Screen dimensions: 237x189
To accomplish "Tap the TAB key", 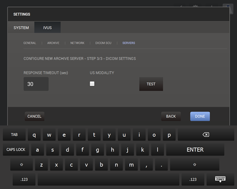I will click(x=14, y=135).
